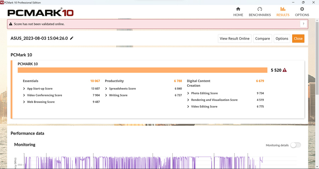319x169 pixels.
Task: Click Productivity score 6 788
Action: point(178,81)
